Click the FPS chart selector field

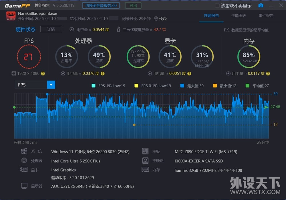click(35, 85)
